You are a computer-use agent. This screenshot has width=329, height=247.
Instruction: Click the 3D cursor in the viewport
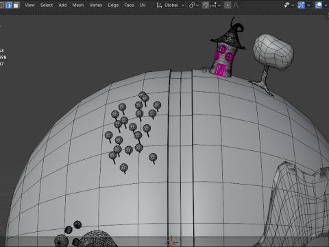click(171, 242)
